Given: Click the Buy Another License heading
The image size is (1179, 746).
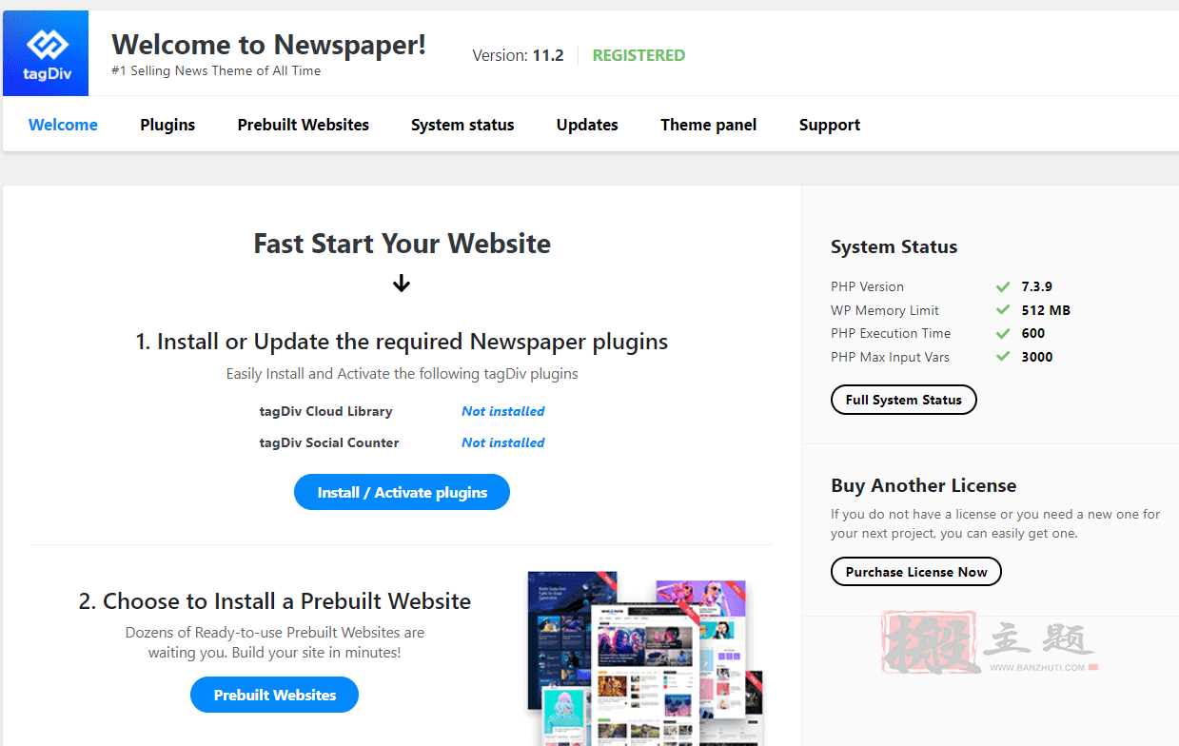Looking at the screenshot, I should pyautogui.click(x=923, y=485).
